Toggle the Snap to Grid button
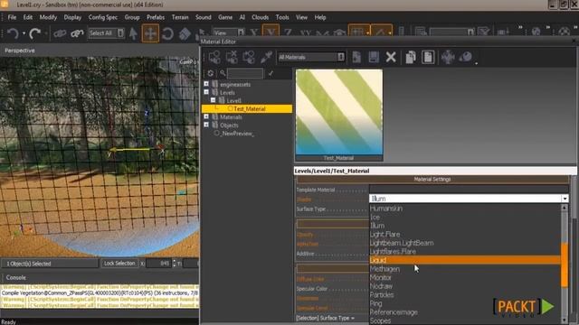The height and width of the screenshot is (325, 579). [358, 32]
